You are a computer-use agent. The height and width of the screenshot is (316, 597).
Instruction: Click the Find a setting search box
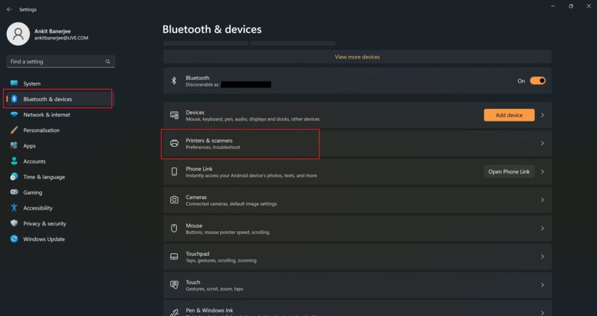tap(57, 61)
